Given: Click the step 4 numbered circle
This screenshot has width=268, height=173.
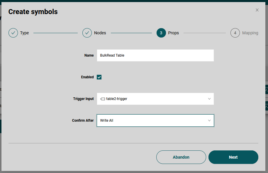Looking at the screenshot, I should (235, 33).
